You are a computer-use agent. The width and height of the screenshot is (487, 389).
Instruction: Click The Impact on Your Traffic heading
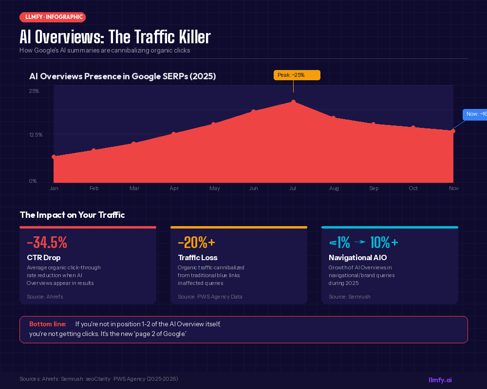pos(72,215)
